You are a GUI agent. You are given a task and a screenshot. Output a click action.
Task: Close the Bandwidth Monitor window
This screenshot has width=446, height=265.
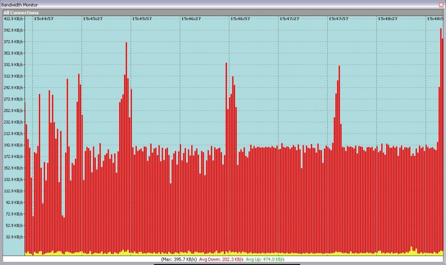point(441,4)
